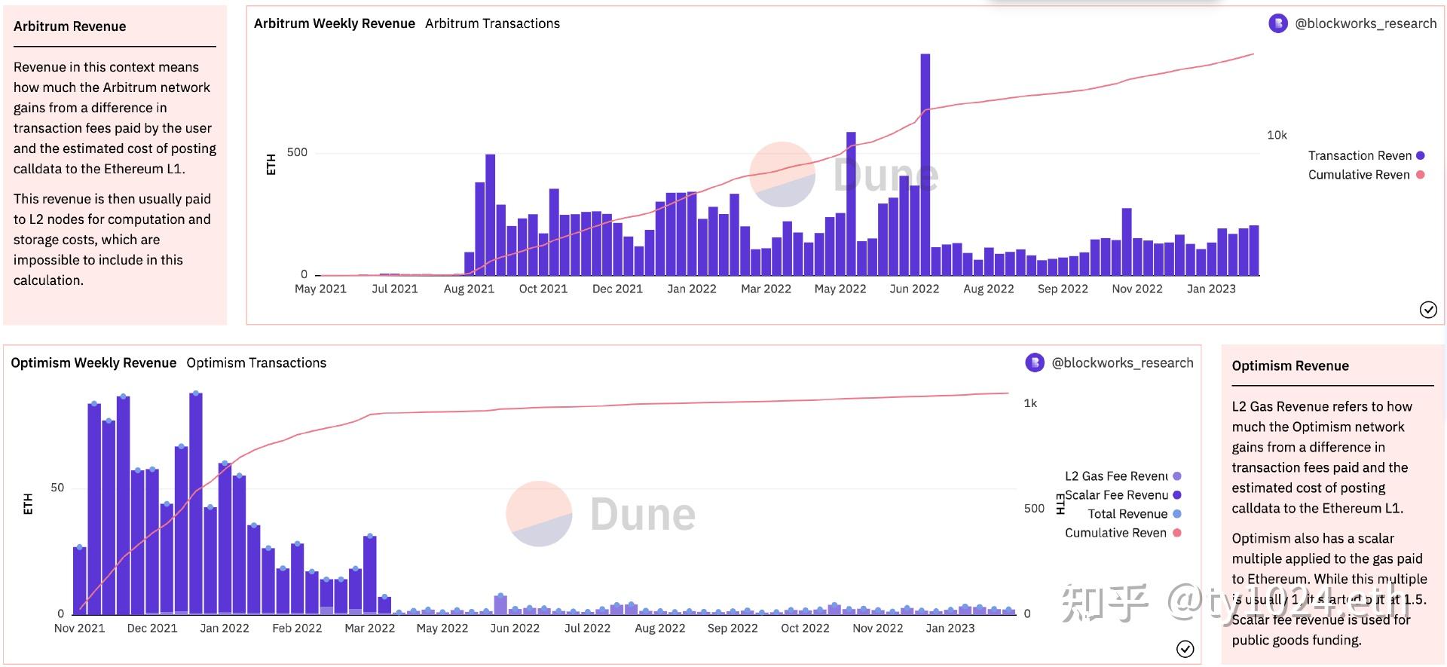Click the Jun 2022 label on the Arbitrum axis

(x=914, y=289)
